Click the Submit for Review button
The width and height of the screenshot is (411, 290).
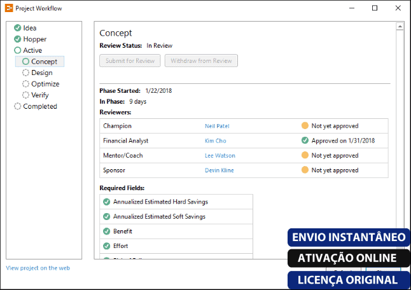click(130, 61)
